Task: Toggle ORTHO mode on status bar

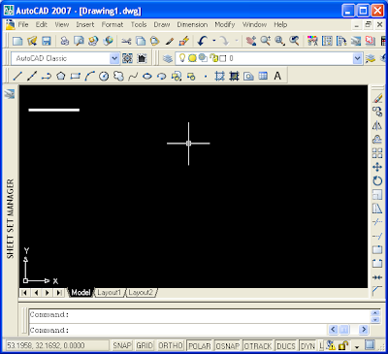Action: pos(171,345)
